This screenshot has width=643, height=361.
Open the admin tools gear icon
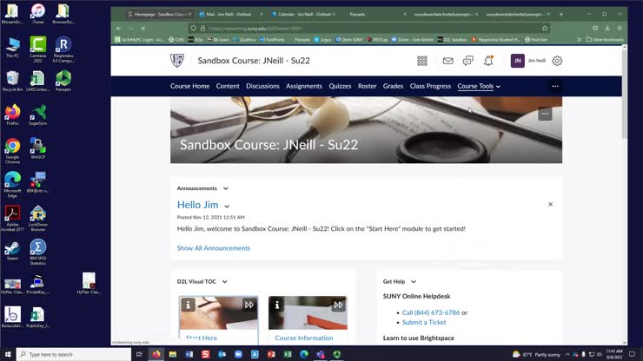pos(557,61)
